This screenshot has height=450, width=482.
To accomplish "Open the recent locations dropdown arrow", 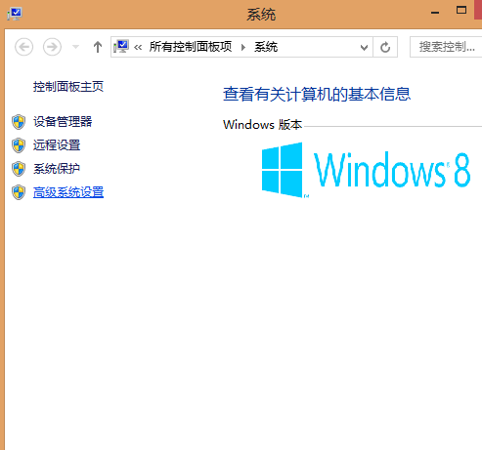I will 75,47.
